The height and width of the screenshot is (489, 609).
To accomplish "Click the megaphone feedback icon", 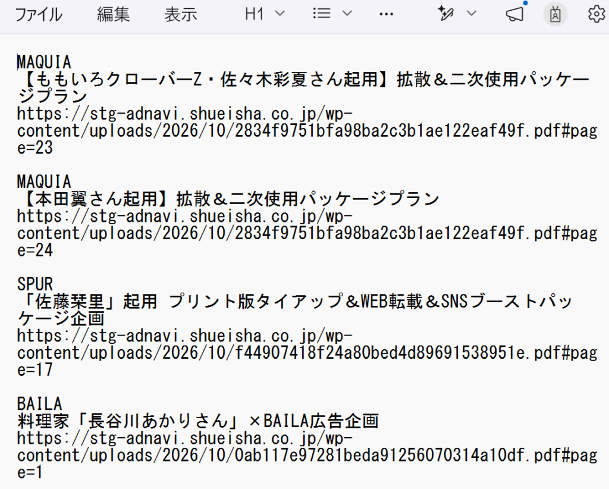I will point(514,14).
